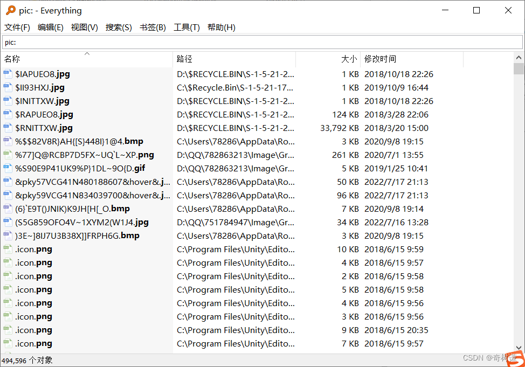This screenshot has height=367, width=525.
Task: Click the file icon of $II93HXJ.jpg
Action: (x=8, y=87)
